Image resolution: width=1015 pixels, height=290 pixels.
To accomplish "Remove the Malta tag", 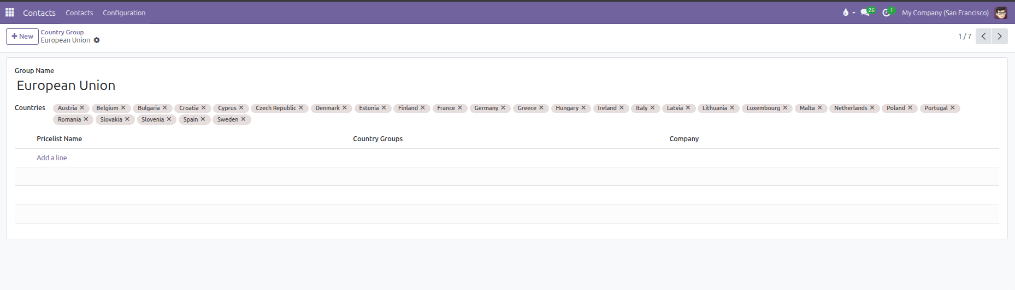I will pyautogui.click(x=819, y=108).
